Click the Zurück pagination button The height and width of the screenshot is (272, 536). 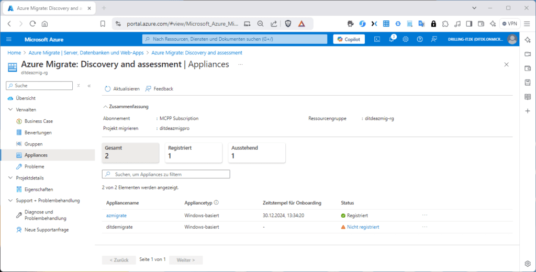click(119, 260)
